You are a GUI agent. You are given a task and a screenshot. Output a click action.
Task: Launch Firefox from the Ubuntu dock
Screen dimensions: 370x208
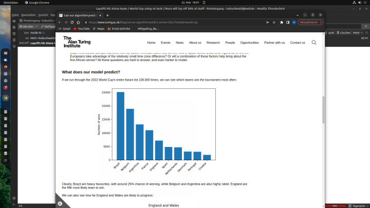pyautogui.click(x=6, y=67)
